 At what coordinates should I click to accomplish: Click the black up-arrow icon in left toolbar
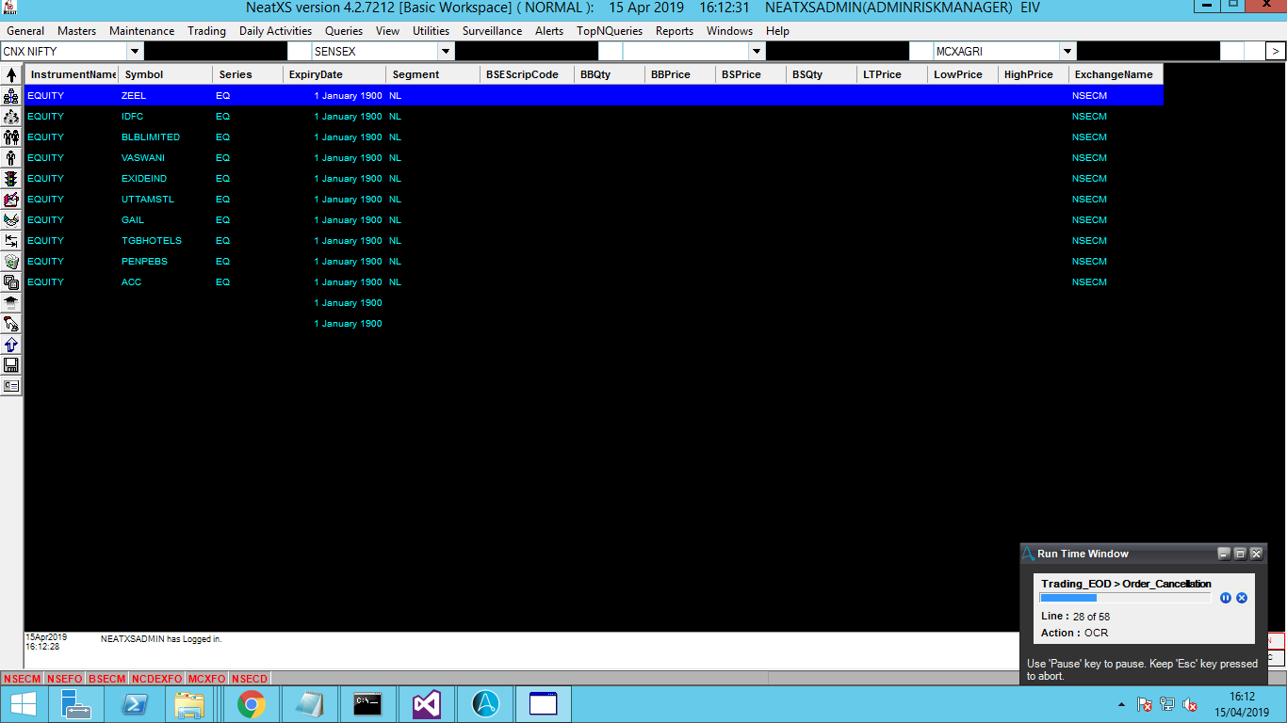click(11, 74)
